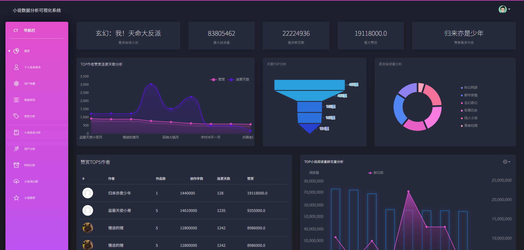This screenshot has width=524, height=250.
Task: Click the cloud icon for 小说词云图
Action: pyautogui.click(x=16, y=181)
